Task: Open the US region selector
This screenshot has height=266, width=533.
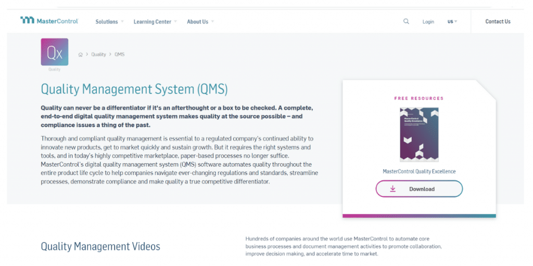Action: pos(452,22)
